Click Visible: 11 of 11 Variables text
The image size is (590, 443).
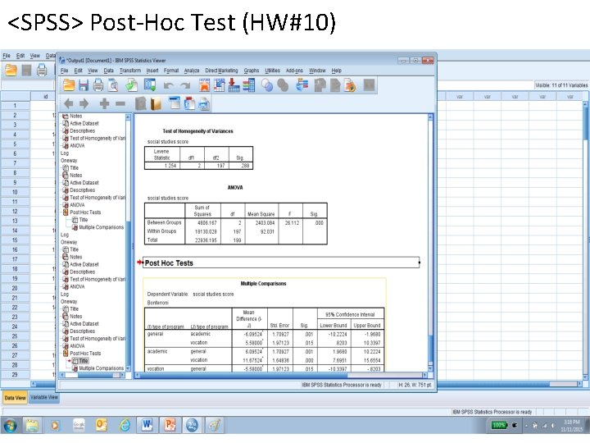click(x=561, y=85)
